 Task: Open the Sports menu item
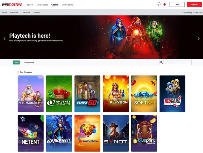click(x=30, y=5)
